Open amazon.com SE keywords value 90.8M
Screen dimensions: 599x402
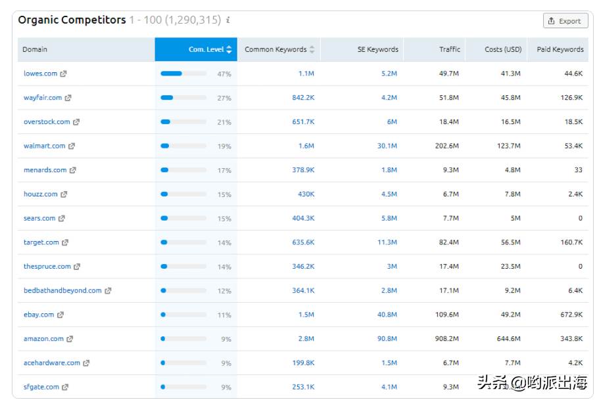[387, 338]
